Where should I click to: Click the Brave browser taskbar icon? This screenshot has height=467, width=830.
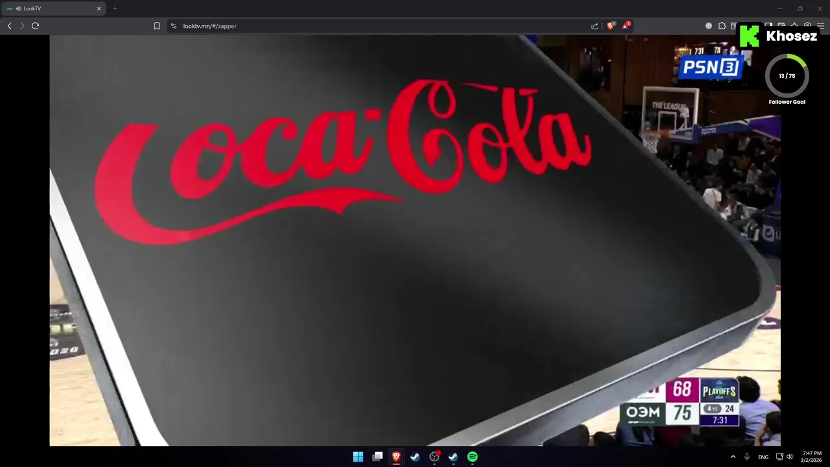(396, 457)
